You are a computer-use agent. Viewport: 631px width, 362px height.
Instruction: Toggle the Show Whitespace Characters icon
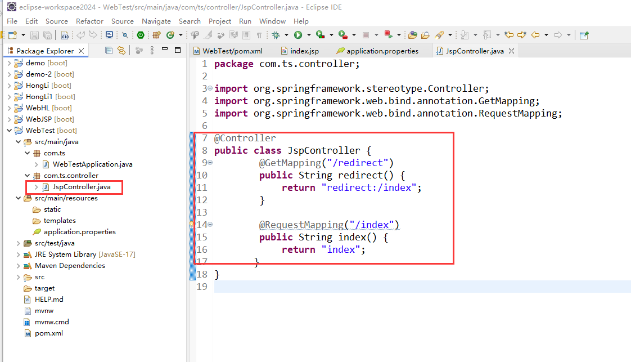259,34
